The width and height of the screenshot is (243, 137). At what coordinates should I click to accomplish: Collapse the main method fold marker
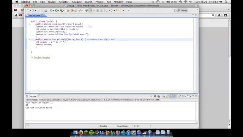pos(30,24)
